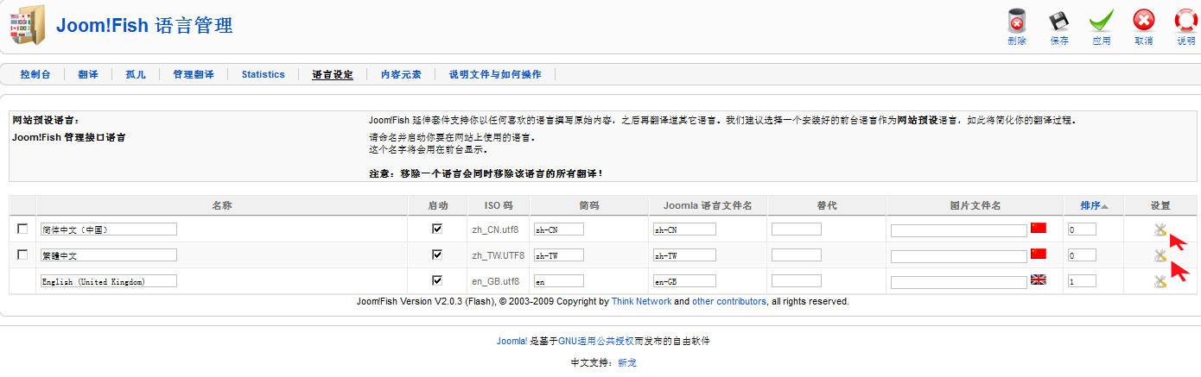Click the 简码 field with en
This screenshot has width=1201, height=377.
(559, 281)
